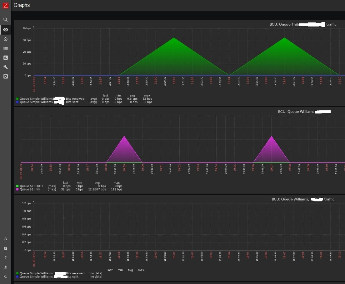Image resolution: width=345 pixels, height=284 pixels.
Task: Click the "Graphs" page heading
Action: 22,5
